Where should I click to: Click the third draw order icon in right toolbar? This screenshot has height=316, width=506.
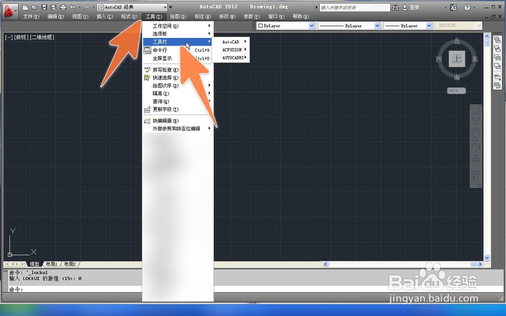[497, 58]
